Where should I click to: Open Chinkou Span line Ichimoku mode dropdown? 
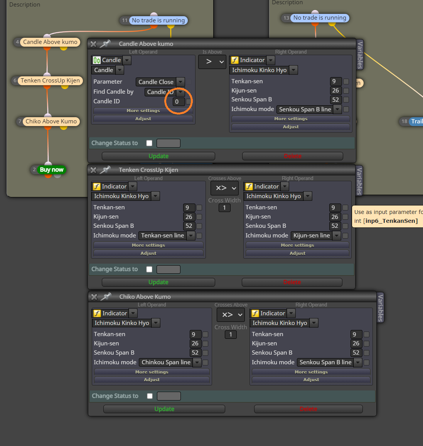pyautogui.click(x=197, y=362)
